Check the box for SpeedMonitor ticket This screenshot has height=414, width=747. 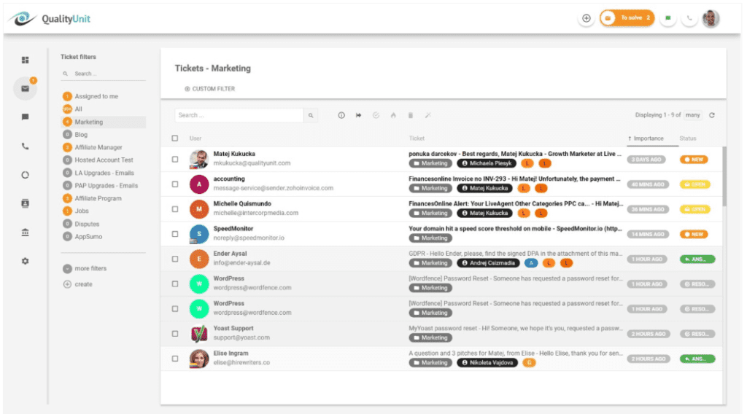(175, 234)
